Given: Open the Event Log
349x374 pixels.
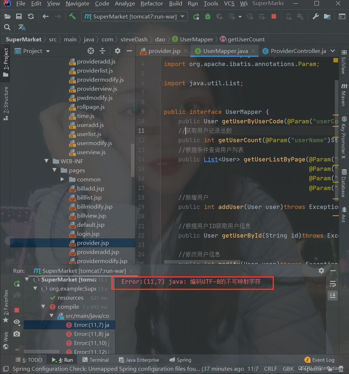Looking at the screenshot, I should pyautogui.click(x=319, y=360).
